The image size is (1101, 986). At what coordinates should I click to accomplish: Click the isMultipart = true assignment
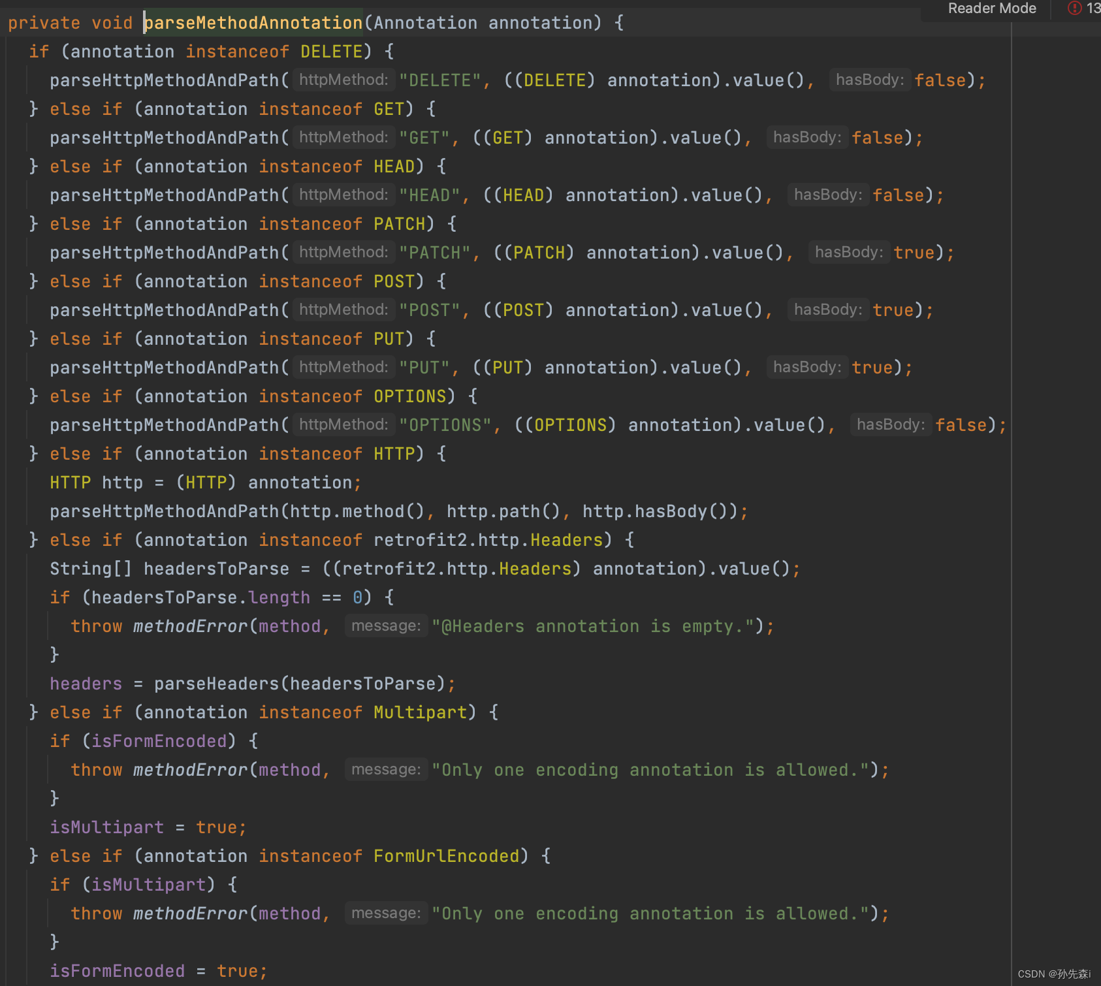149,827
